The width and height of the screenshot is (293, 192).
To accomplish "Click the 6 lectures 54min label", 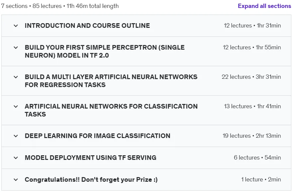I will click(x=257, y=158).
